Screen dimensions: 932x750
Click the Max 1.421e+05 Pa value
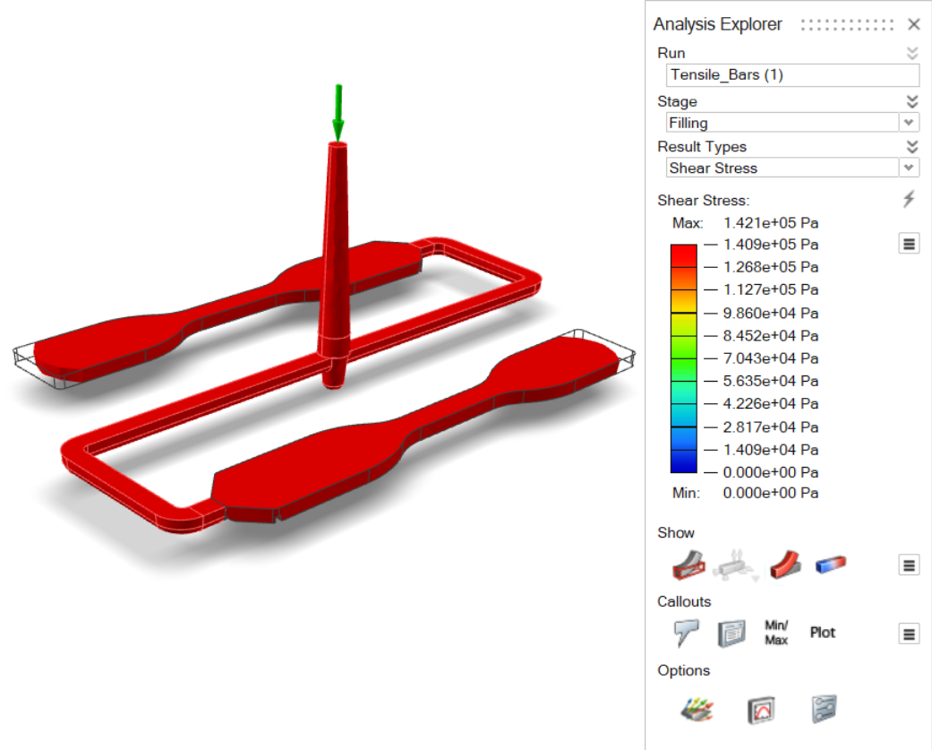point(770,223)
